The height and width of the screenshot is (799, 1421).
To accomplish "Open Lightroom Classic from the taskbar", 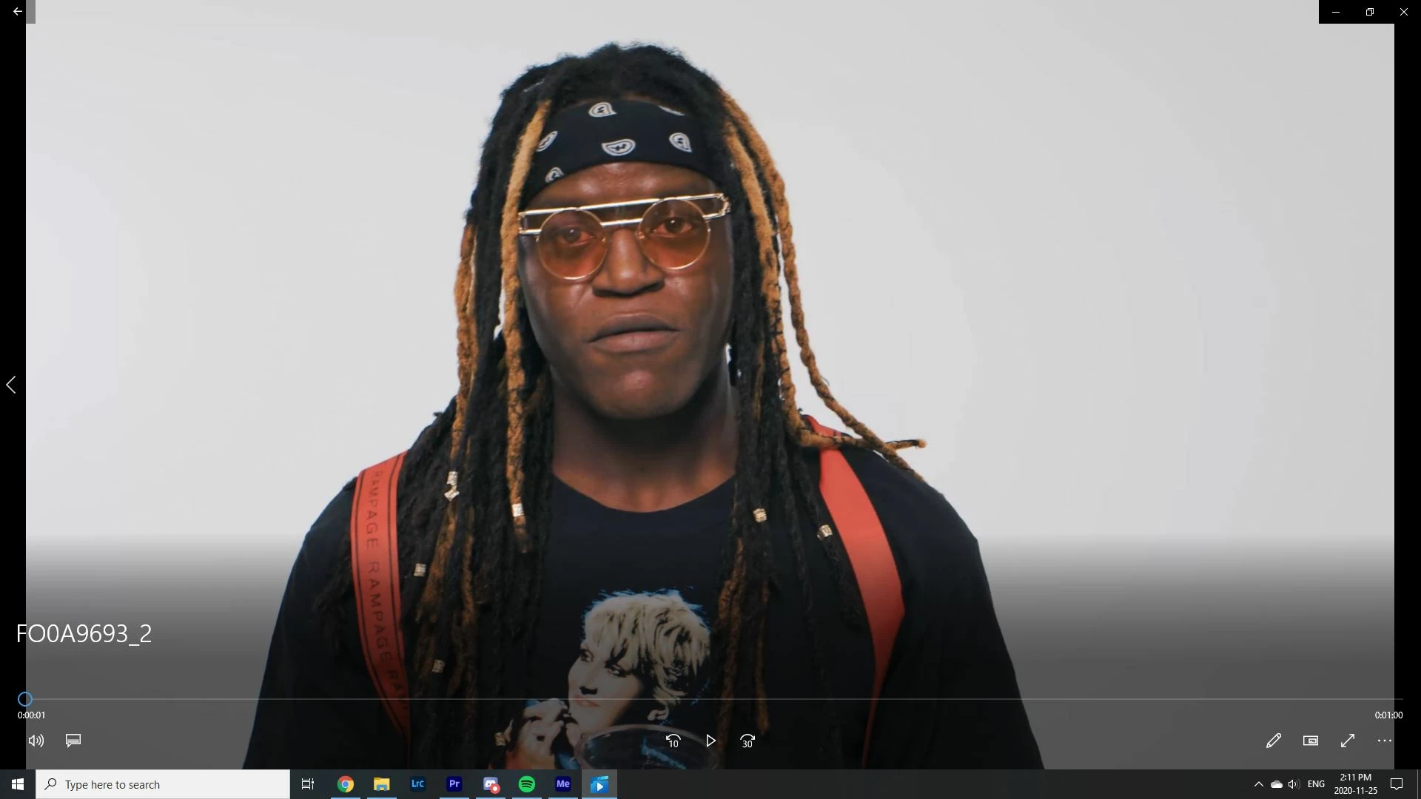I will pyautogui.click(x=418, y=784).
